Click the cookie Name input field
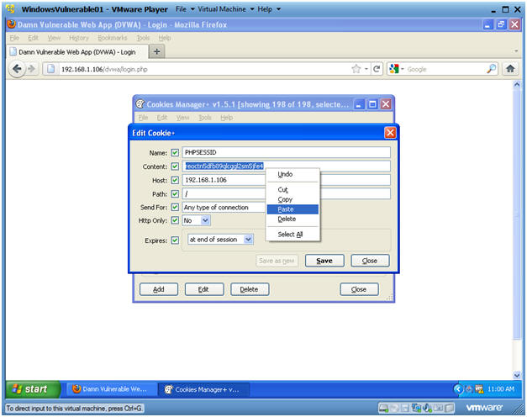The image size is (527, 417). (x=287, y=152)
